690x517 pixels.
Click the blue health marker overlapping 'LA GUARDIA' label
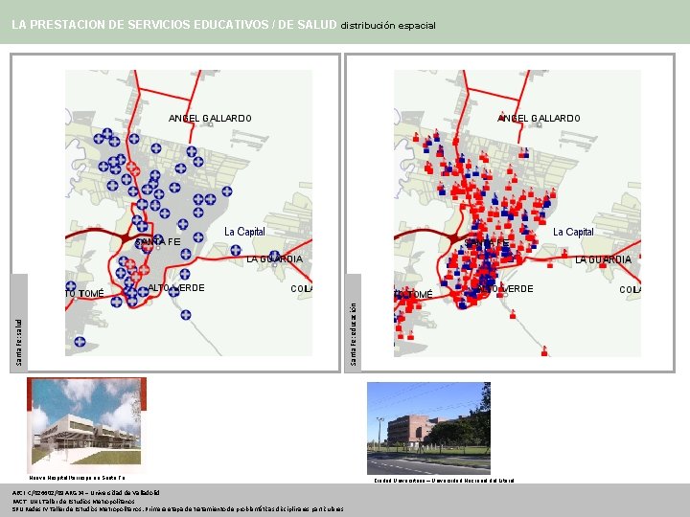[x=275, y=256]
